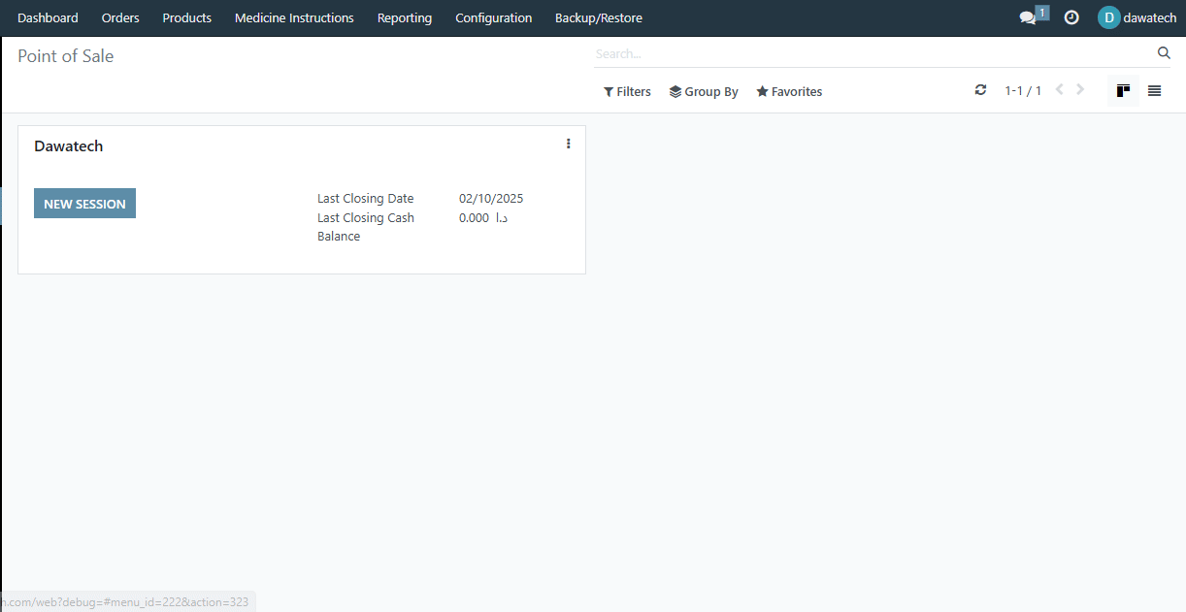Open the conversations chat icon

[x=1028, y=17]
